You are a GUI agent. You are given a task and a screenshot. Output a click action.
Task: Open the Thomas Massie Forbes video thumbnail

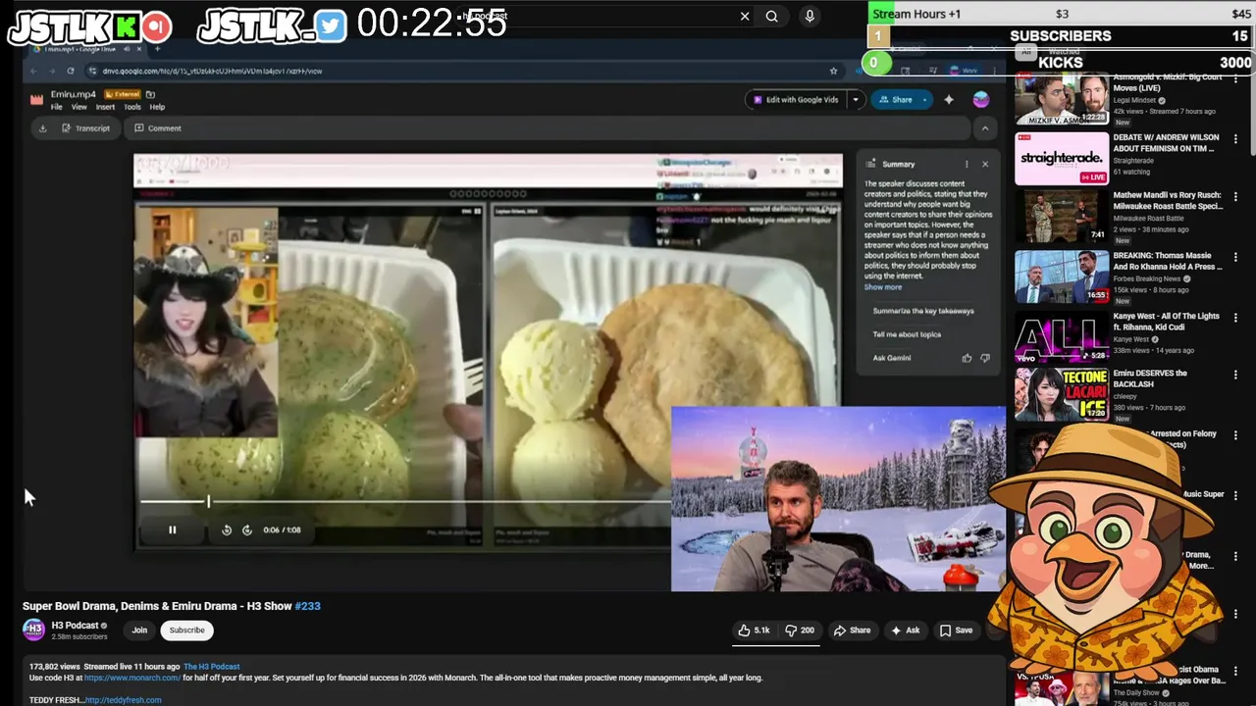[x=1061, y=277]
